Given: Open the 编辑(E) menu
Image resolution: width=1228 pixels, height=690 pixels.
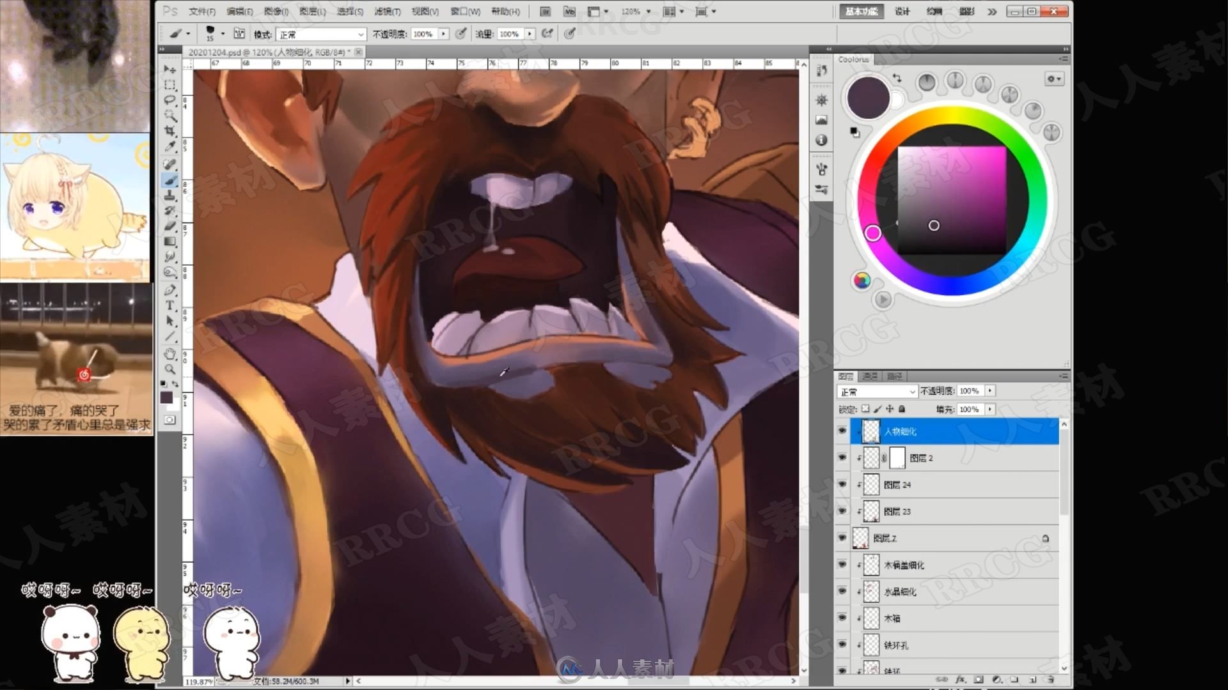Looking at the screenshot, I should (240, 11).
